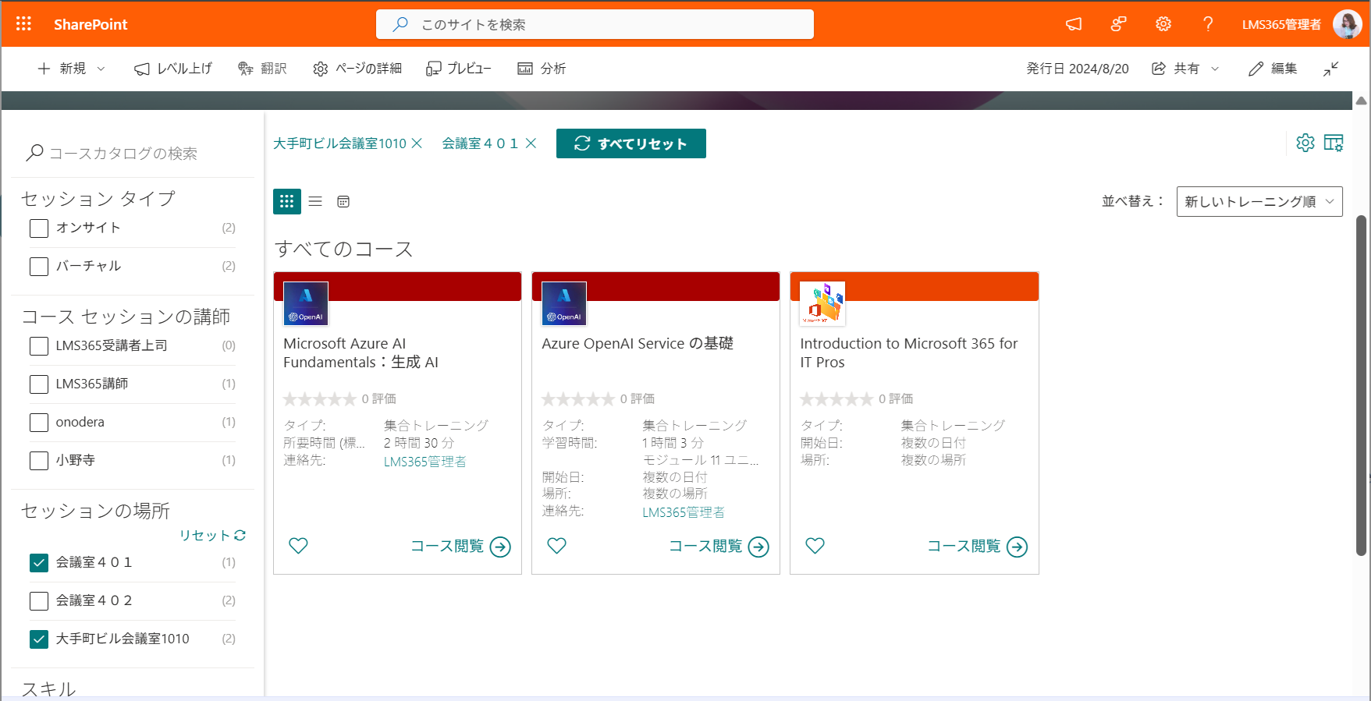The width and height of the screenshot is (1371, 701).
Task: Uncheck the 大手町ビル会議室1010 location filter
Action: [39, 639]
